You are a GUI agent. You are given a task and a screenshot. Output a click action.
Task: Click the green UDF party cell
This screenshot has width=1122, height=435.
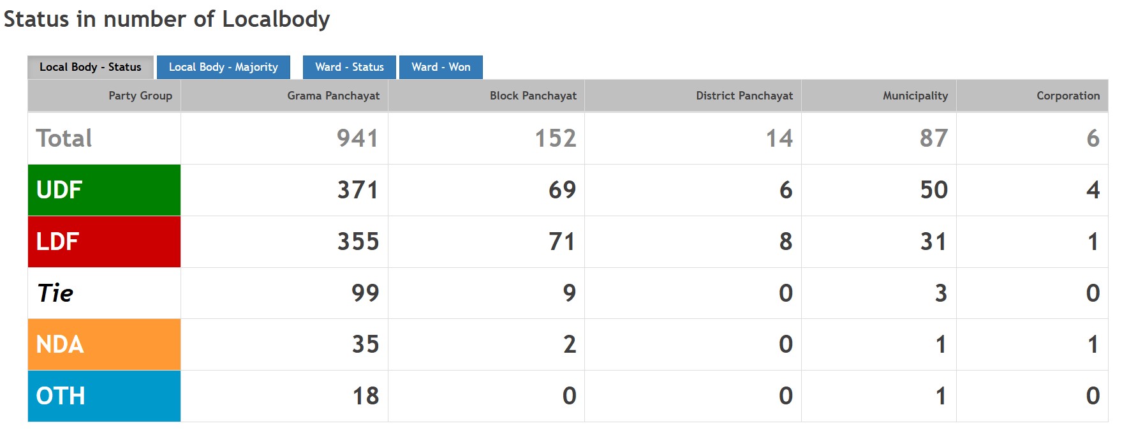tap(104, 190)
